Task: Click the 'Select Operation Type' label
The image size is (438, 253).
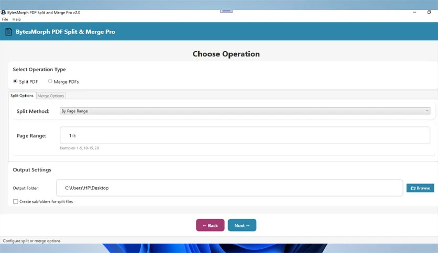Action: pyautogui.click(x=39, y=70)
